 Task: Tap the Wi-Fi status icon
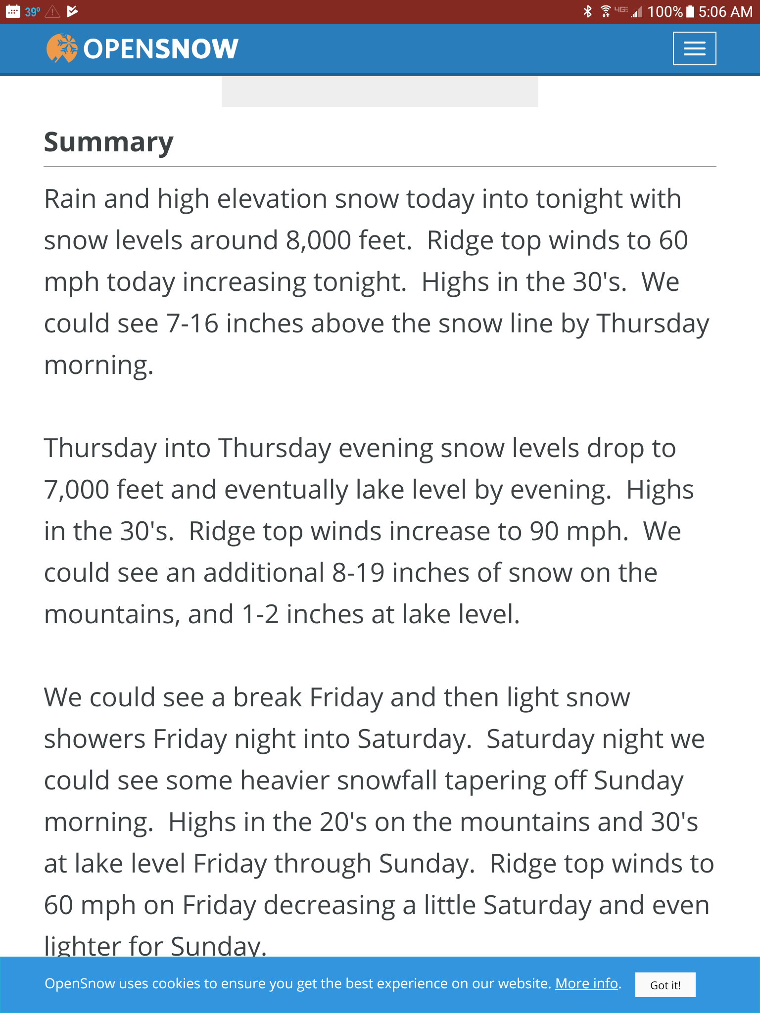tap(605, 11)
